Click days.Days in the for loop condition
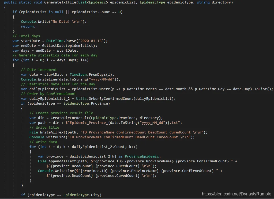The height and width of the screenshot is (199, 274). point(67,60)
